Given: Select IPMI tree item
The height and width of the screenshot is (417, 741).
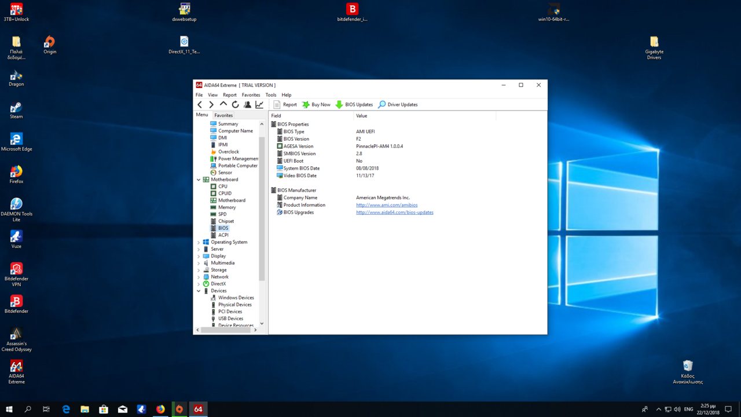Looking at the screenshot, I should pos(223,145).
